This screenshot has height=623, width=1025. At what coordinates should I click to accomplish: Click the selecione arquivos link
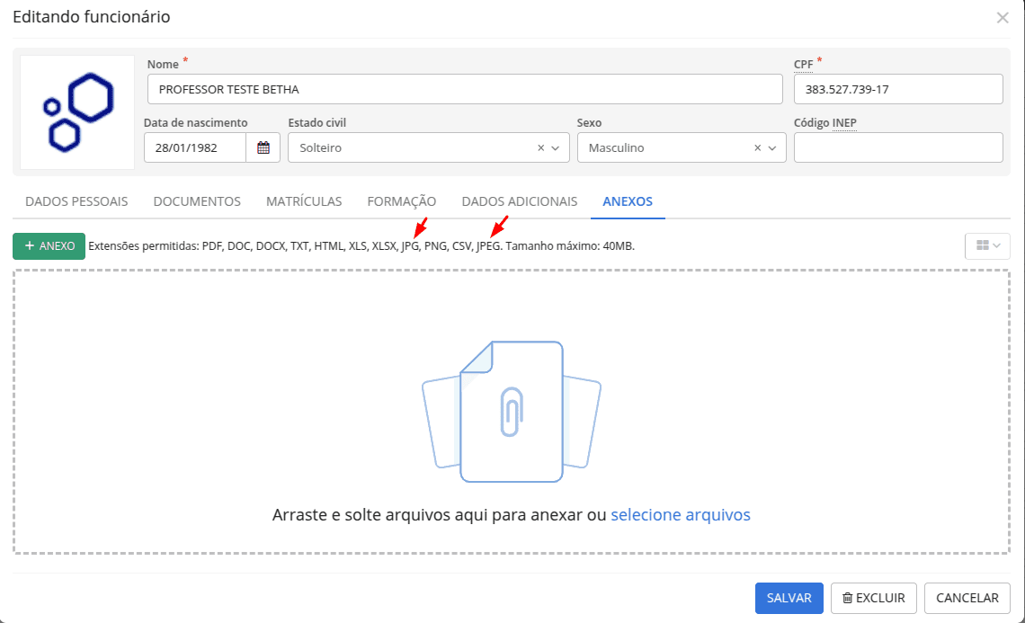(681, 514)
